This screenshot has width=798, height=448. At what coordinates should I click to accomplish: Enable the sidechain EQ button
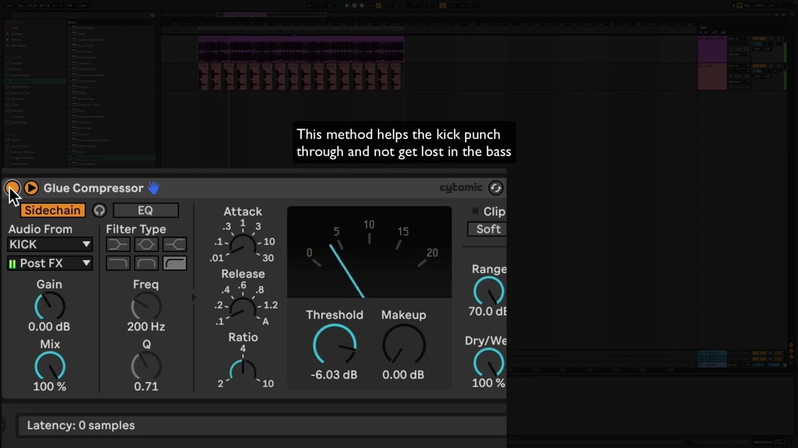[145, 210]
